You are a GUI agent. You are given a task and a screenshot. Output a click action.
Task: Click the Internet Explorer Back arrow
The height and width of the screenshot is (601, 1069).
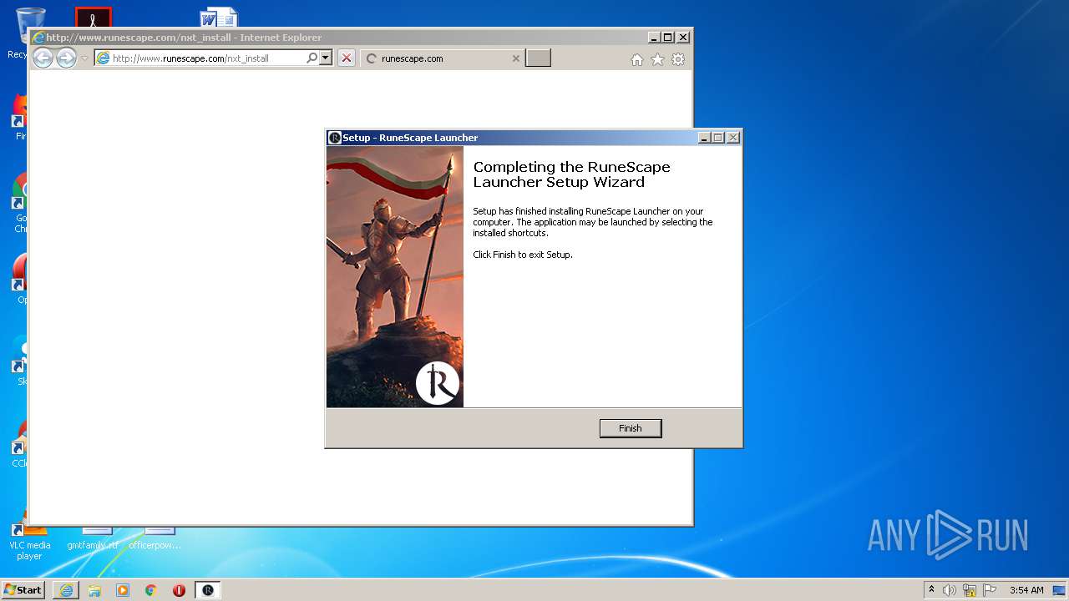click(x=43, y=58)
